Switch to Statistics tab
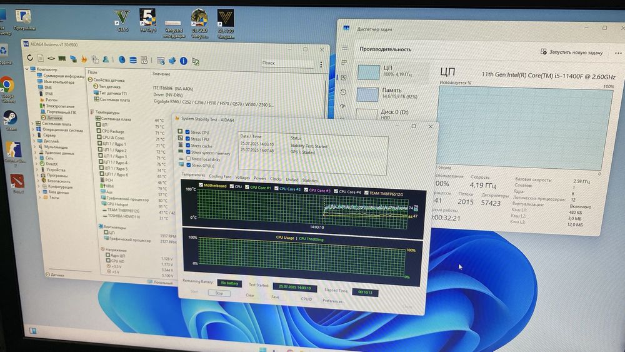 tap(310, 181)
